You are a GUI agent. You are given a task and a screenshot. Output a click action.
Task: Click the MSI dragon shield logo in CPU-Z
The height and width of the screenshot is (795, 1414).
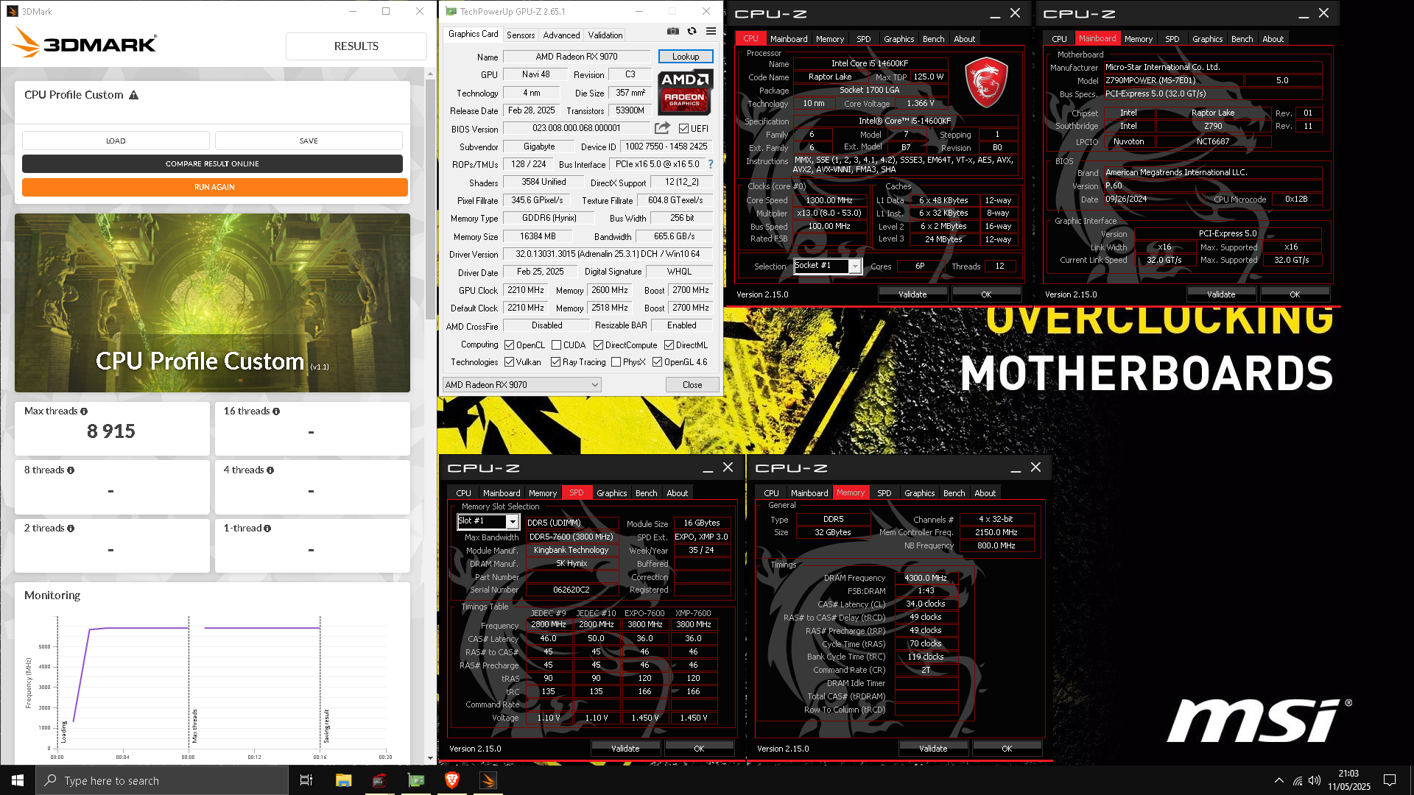click(x=986, y=82)
